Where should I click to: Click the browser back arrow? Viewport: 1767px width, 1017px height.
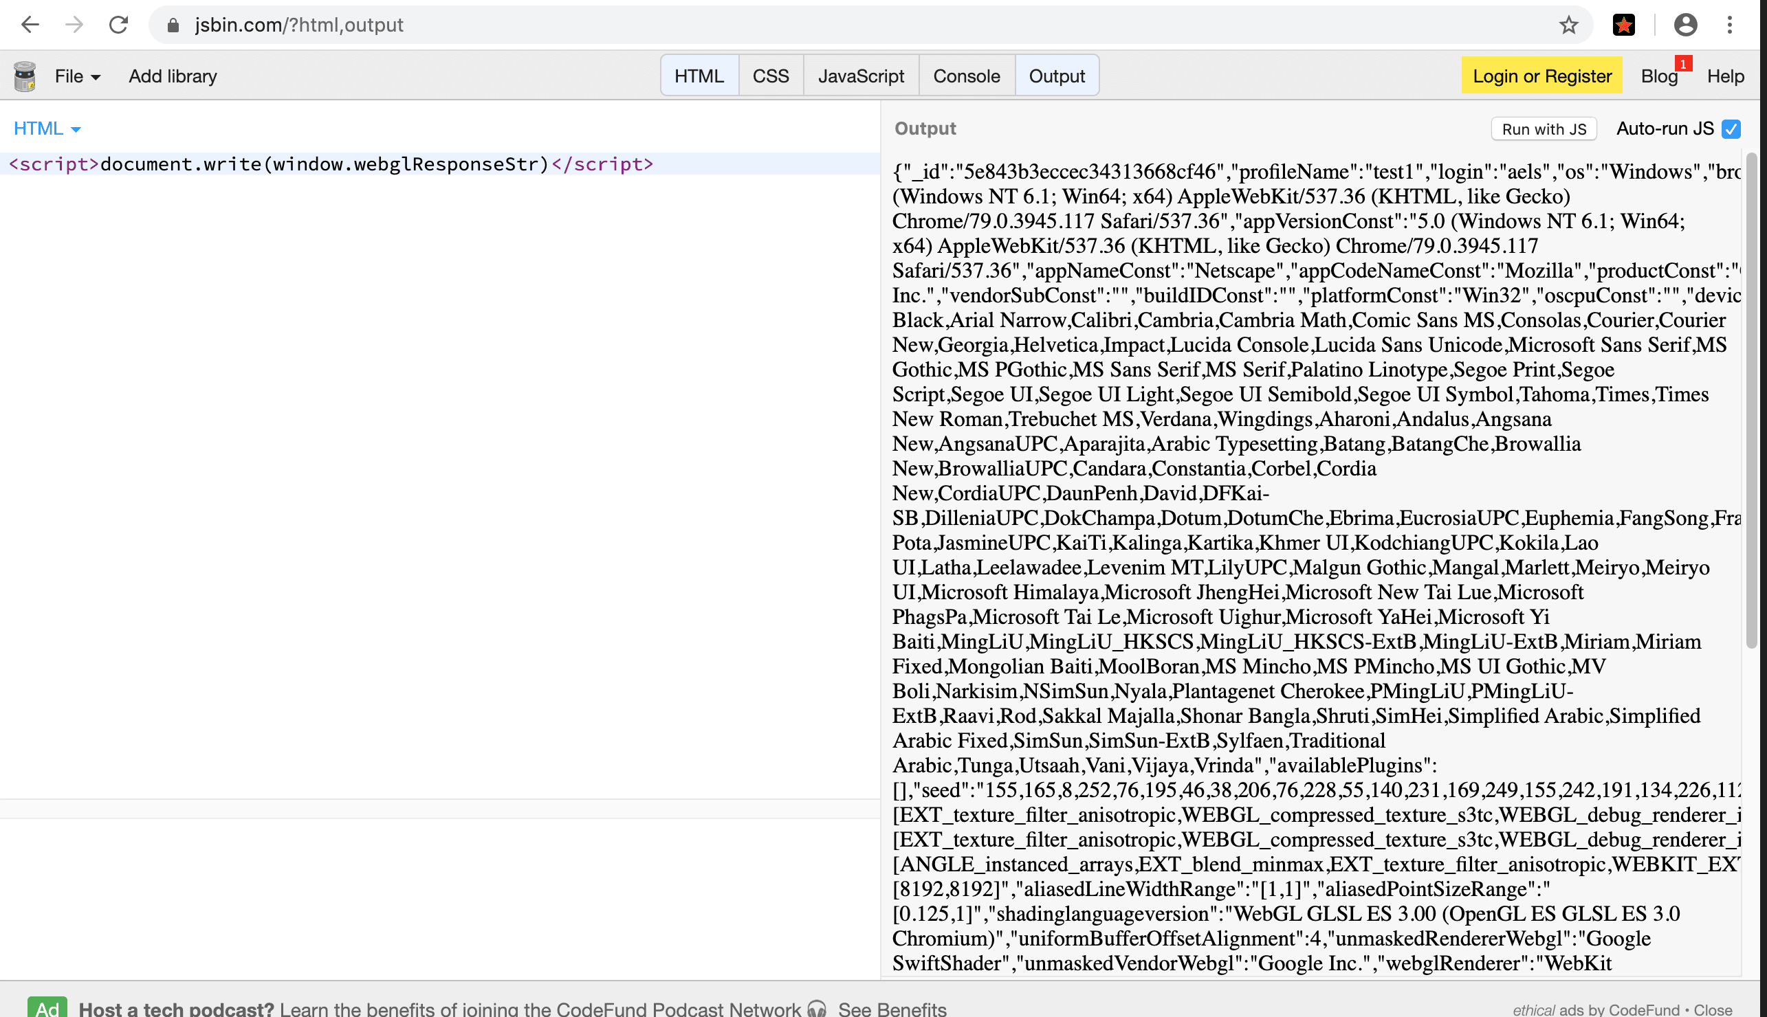pyautogui.click(x=30, y=25)
